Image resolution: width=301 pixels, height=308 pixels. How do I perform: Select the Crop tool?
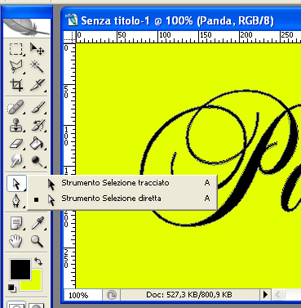[x=16, y=85]
